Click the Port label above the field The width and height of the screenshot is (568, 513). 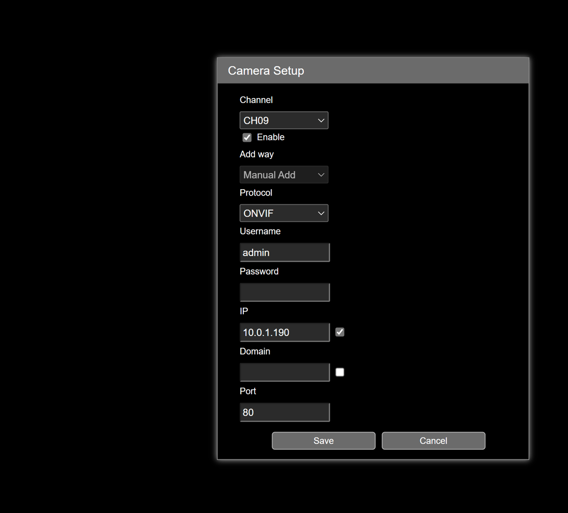pyautogui.click(x=248, y=391)
